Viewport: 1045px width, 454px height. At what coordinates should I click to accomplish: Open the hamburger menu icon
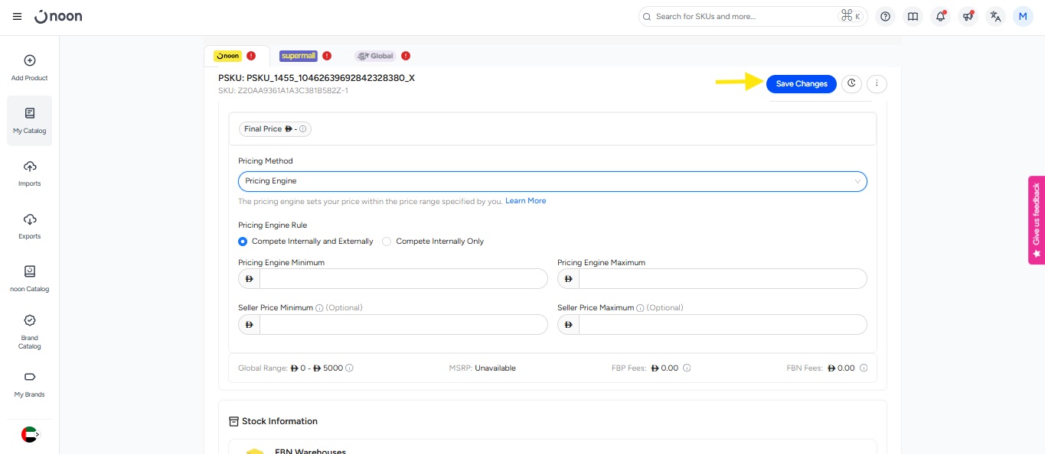(17, 16)
